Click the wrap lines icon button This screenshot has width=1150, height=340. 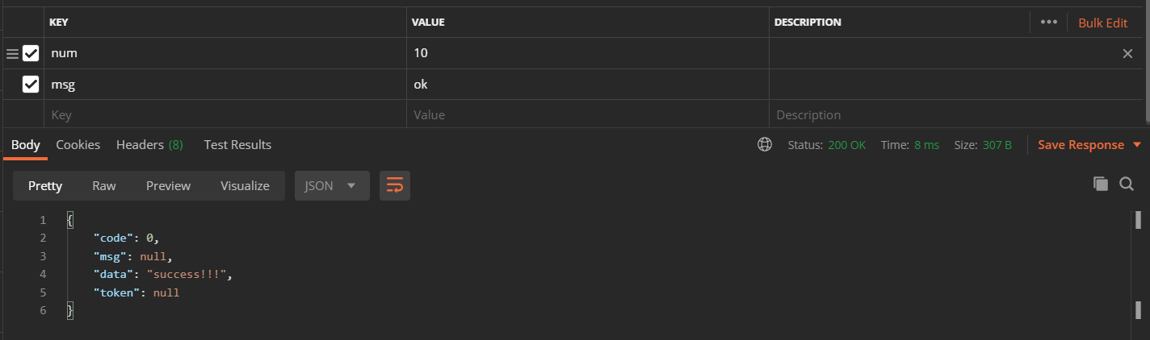[x=394, y=185]
